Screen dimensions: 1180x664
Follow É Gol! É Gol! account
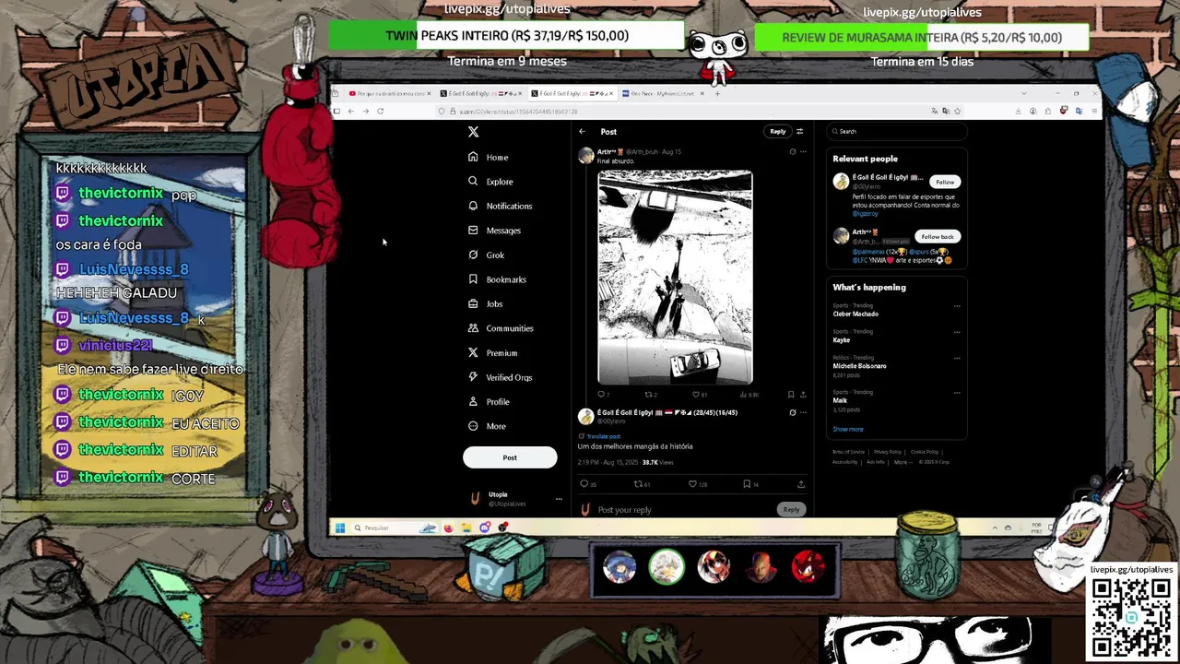click(x=945, y=182)
